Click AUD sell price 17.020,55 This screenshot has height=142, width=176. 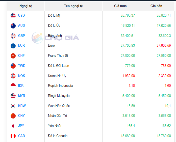click(x=164, y=25)
